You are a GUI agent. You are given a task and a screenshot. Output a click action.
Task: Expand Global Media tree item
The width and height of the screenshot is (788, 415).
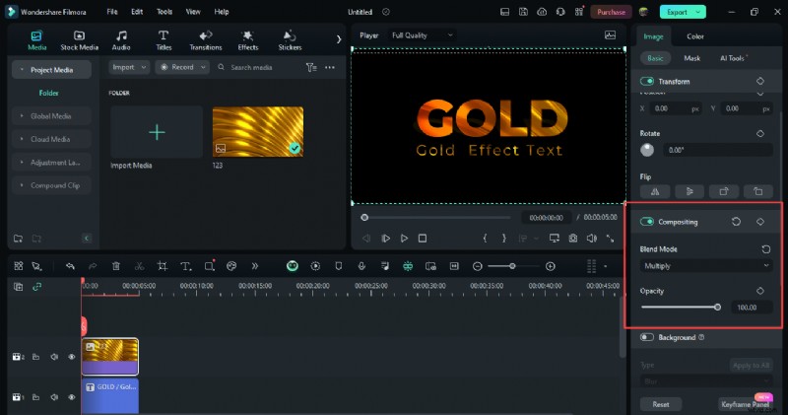click(x=51, y=116)
